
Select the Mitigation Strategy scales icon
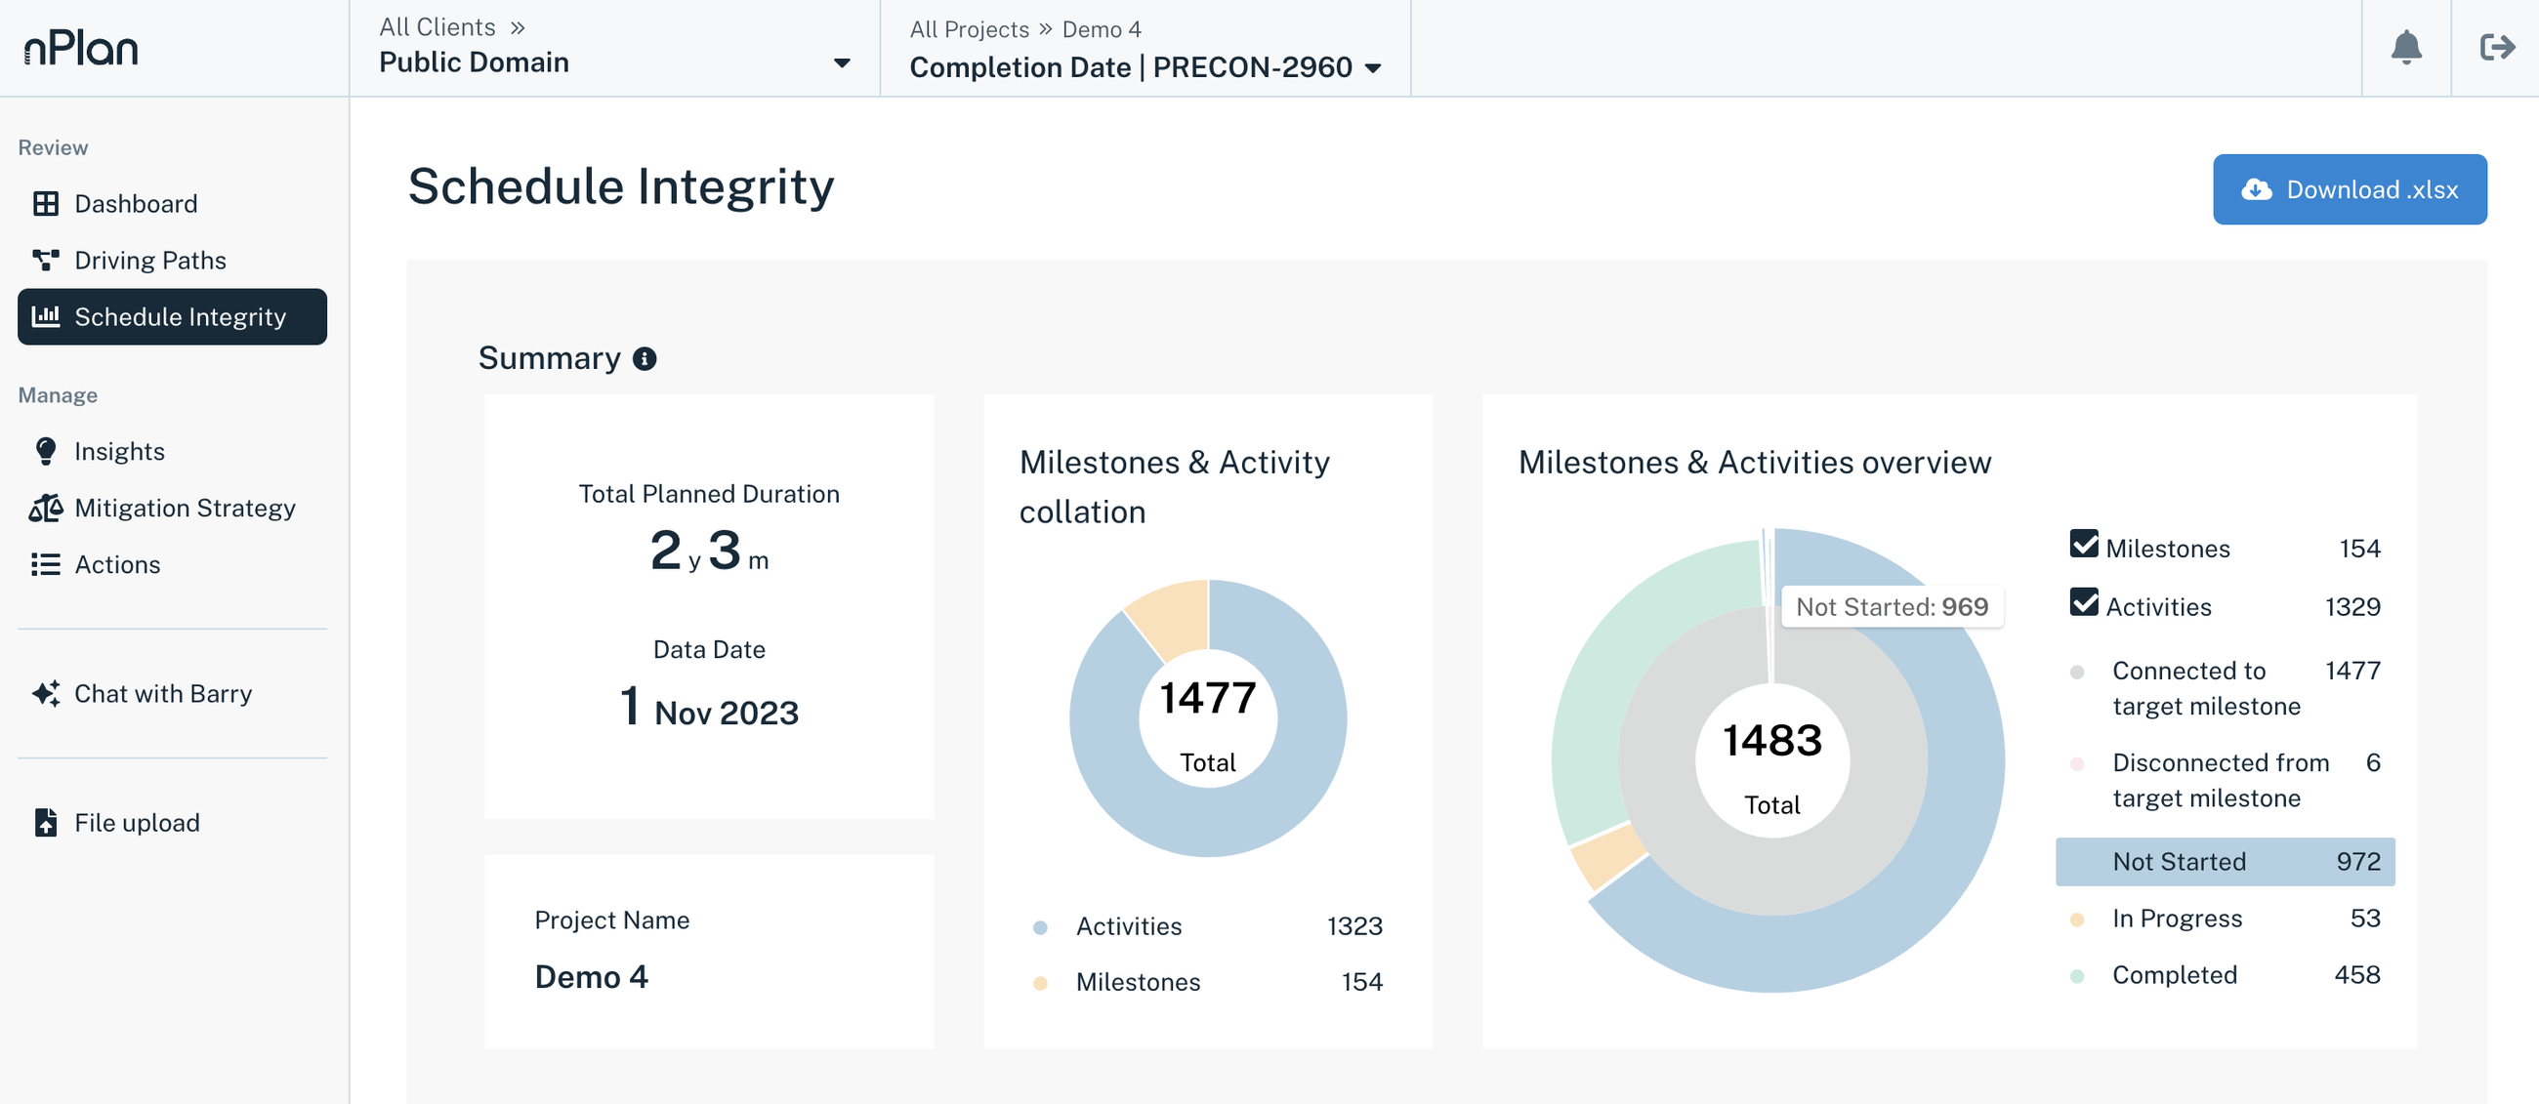click(45, 508)
